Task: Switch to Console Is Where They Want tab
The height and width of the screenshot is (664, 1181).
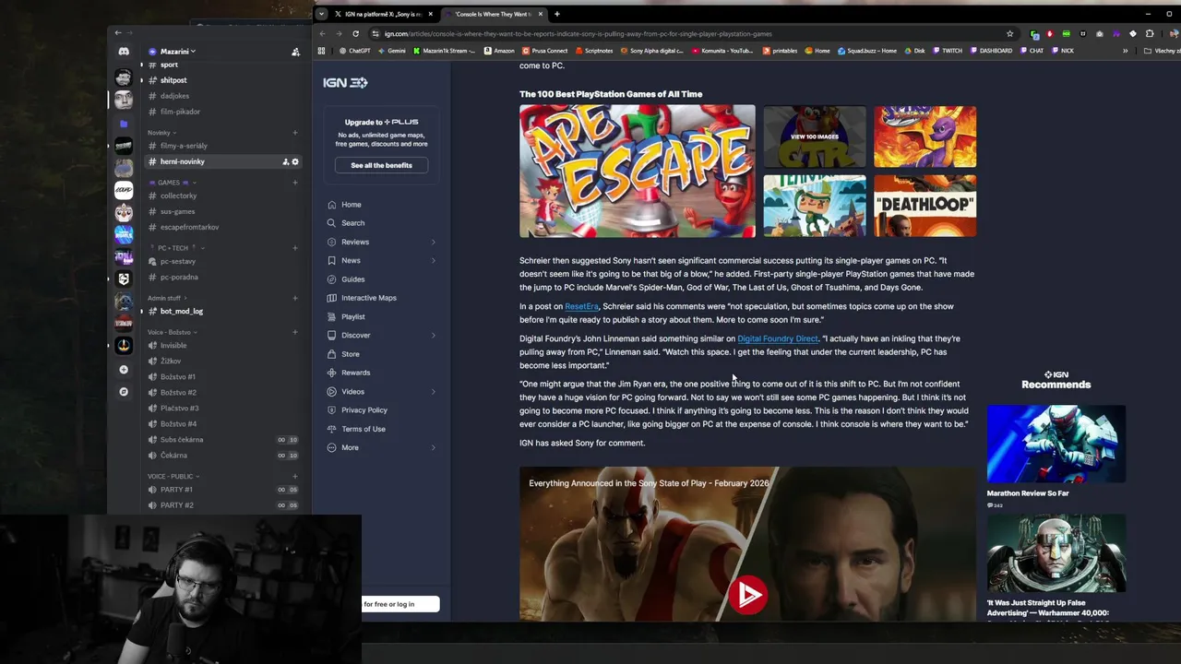Action: [x=494, y=14]
